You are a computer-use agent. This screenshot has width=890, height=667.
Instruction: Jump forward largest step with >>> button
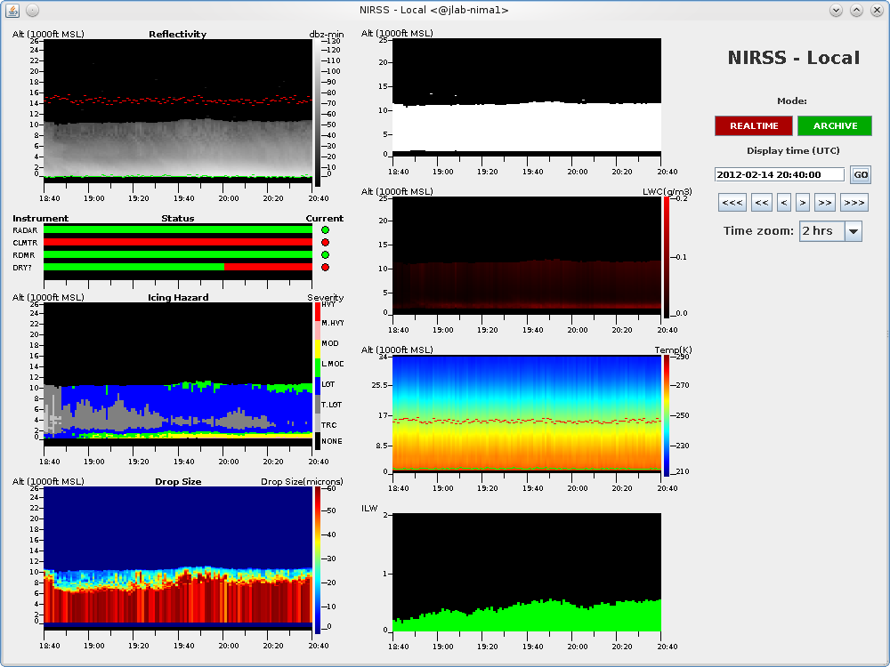coord(854,203)
